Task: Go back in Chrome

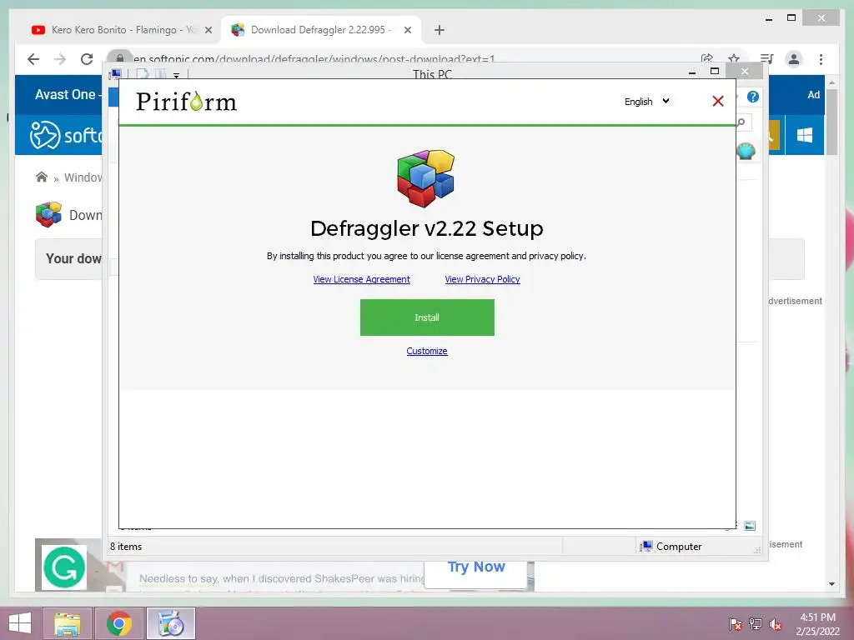Action: tap(33, 59)
